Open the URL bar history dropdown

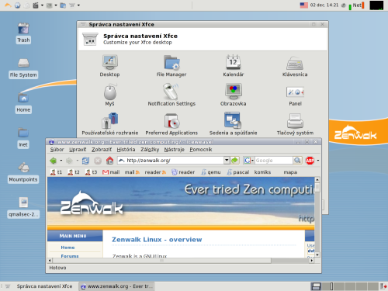(227, 161)
